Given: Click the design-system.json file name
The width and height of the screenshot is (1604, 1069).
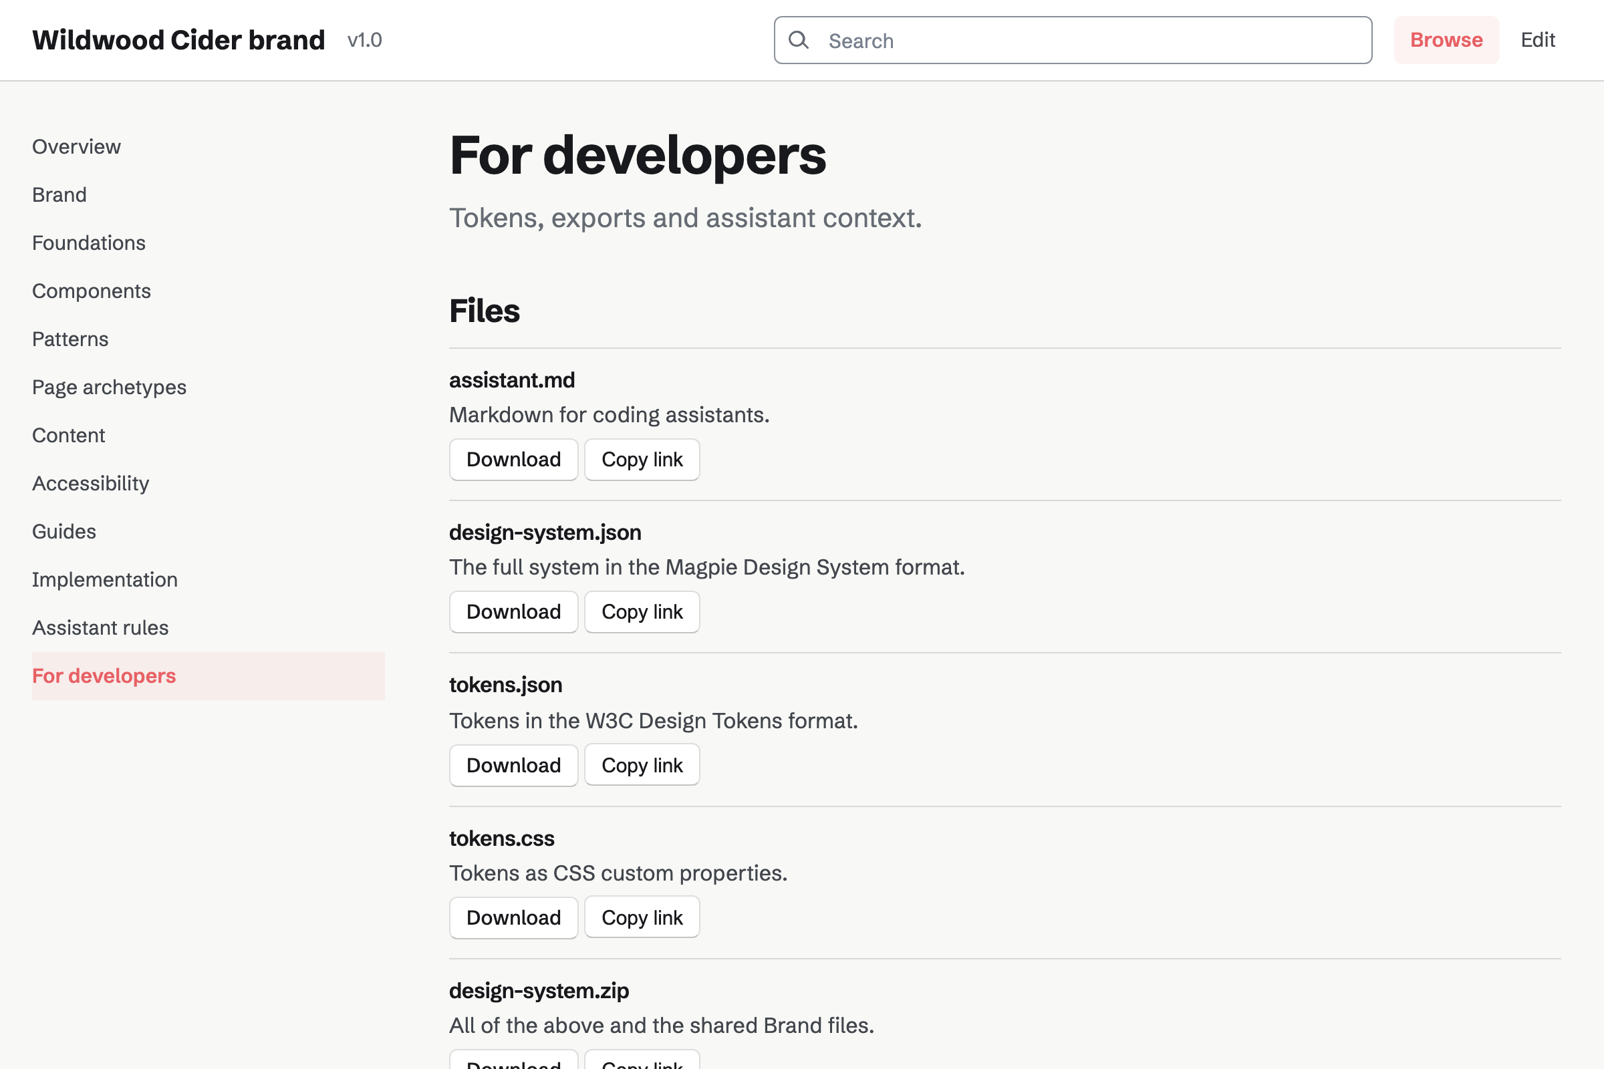Looking at the screenshot, I should coord(545,532).
